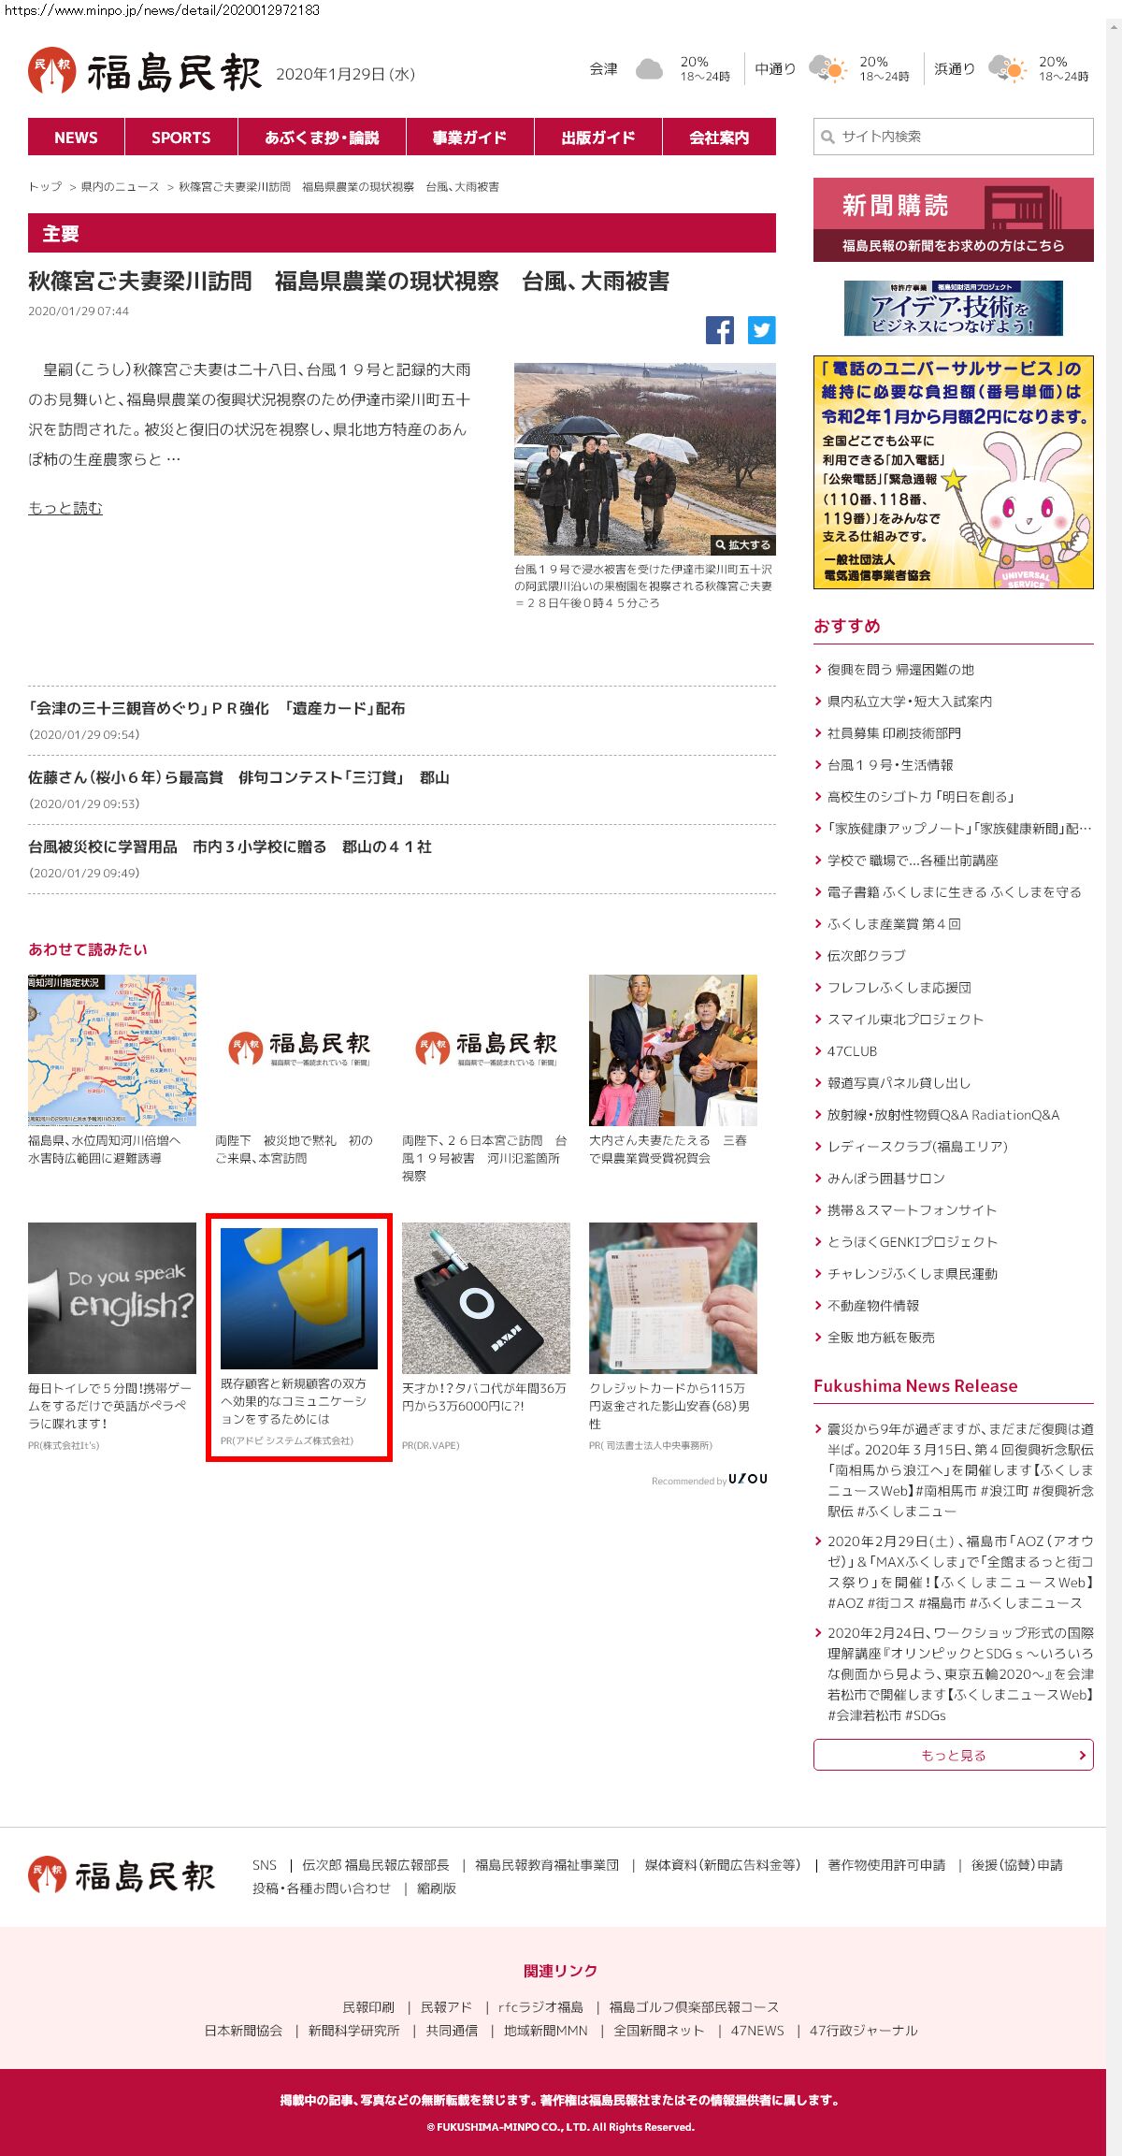Click the サイト内検索 search field
Viewport: 1122px width, 2156px height.
[954, 137]
